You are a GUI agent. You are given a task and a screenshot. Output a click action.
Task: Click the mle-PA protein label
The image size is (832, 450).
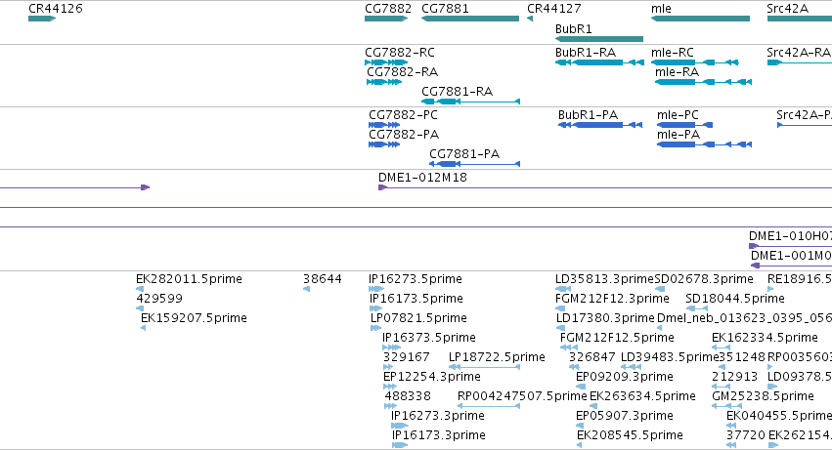pyautogui.click(x=679, y=135)
